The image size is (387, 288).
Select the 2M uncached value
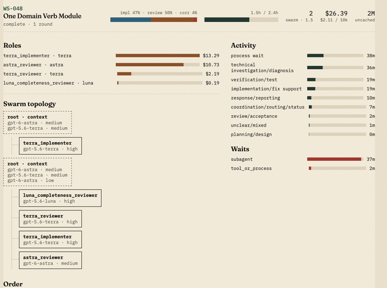pyautogui.click(x=371, y=14)
